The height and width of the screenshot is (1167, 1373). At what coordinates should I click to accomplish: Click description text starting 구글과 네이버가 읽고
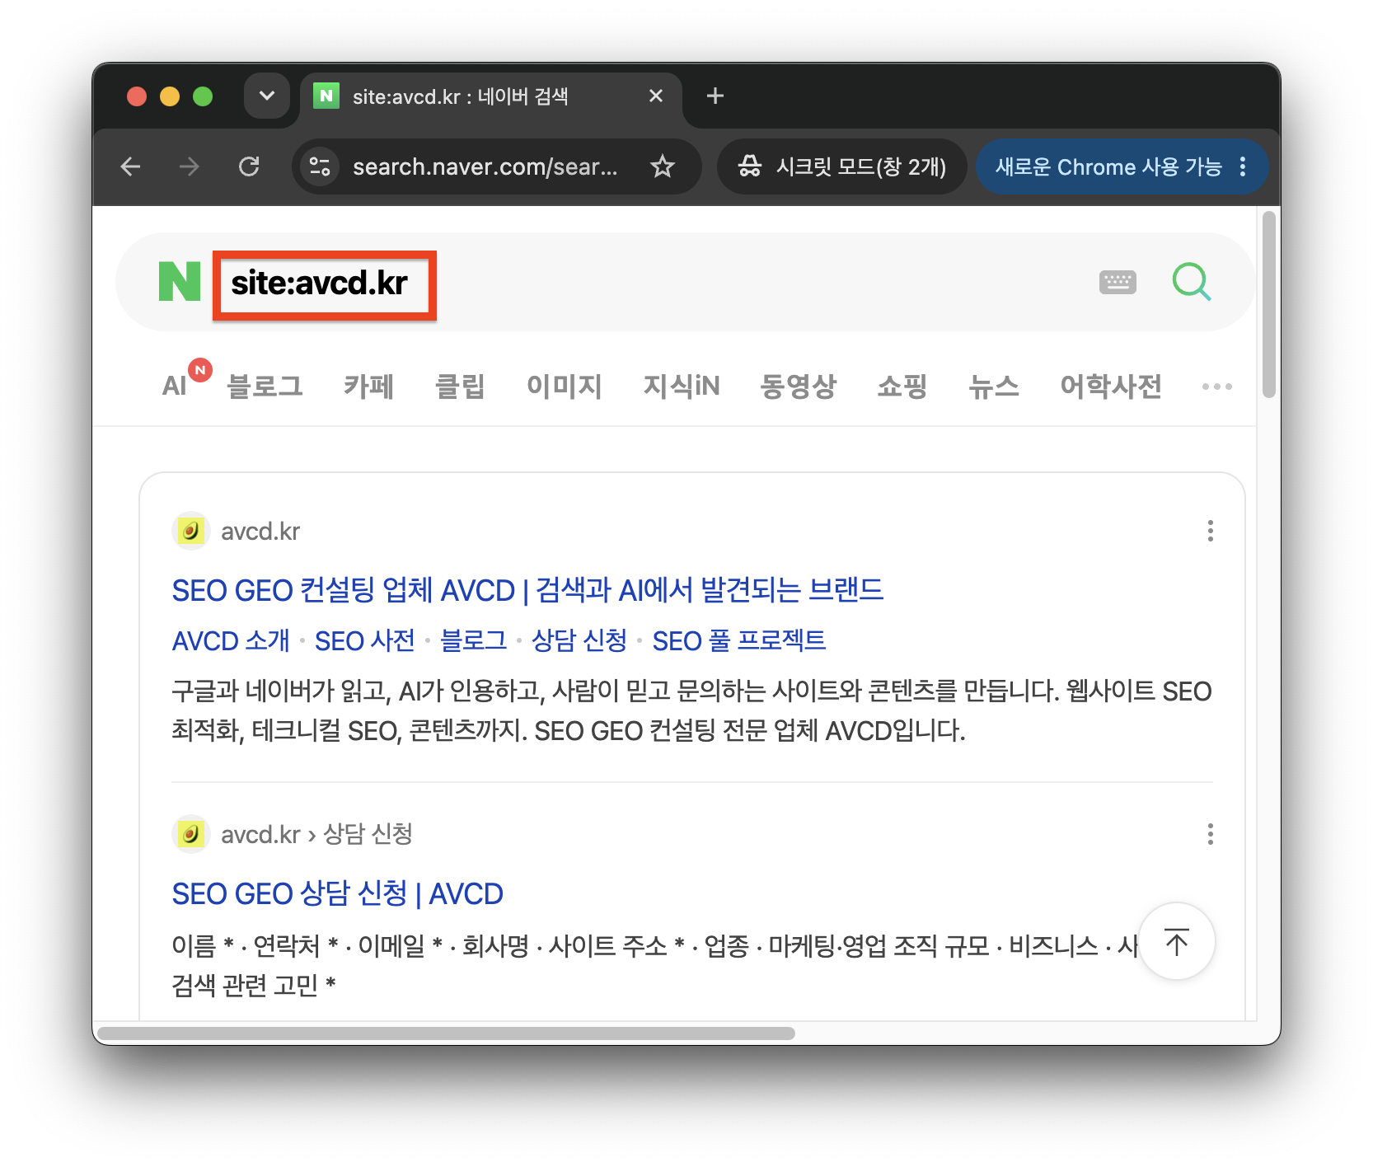[691, 710]
